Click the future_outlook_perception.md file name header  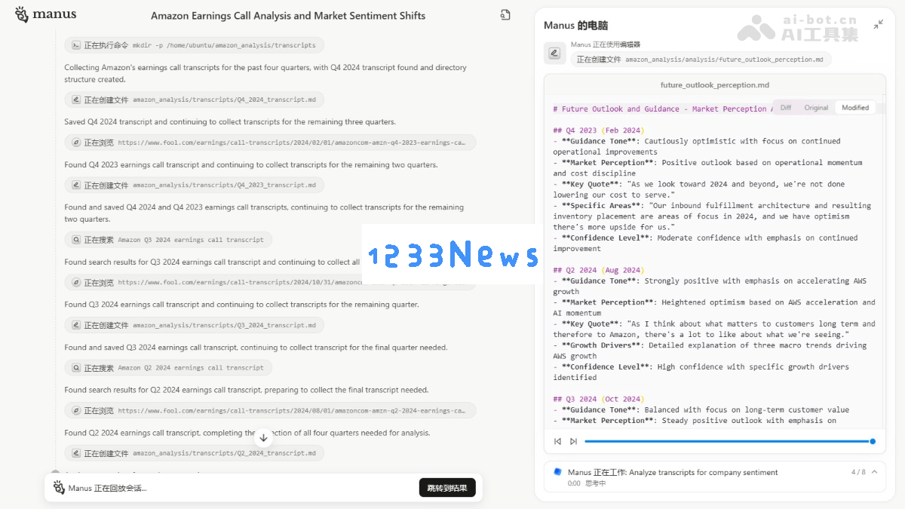click(x=714, y=85)
